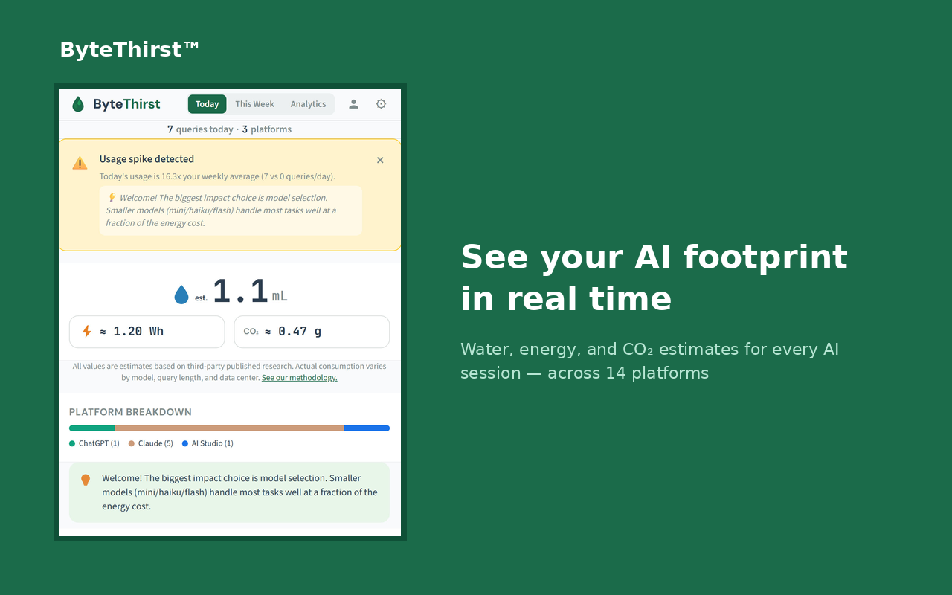Click the Claude (5) legend entry
Screen dimensions: 952x595
coord(151,443)
